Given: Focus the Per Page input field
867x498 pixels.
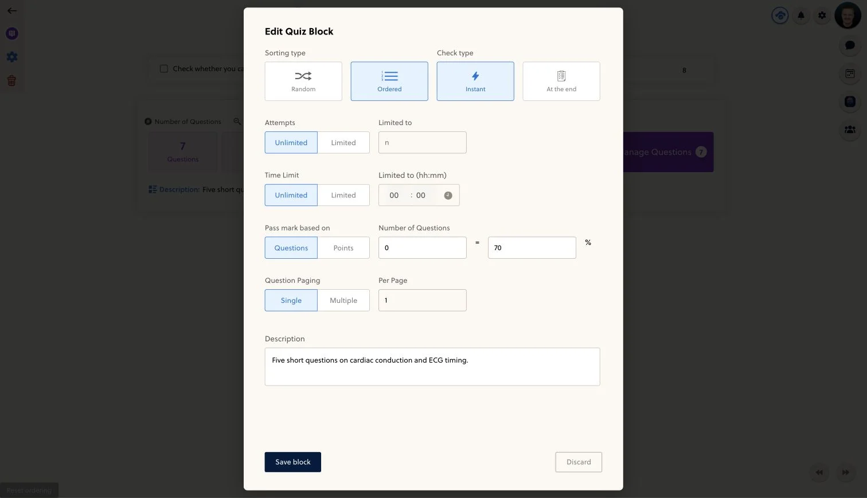Looking at the screenshot, I should click(423, 301).
